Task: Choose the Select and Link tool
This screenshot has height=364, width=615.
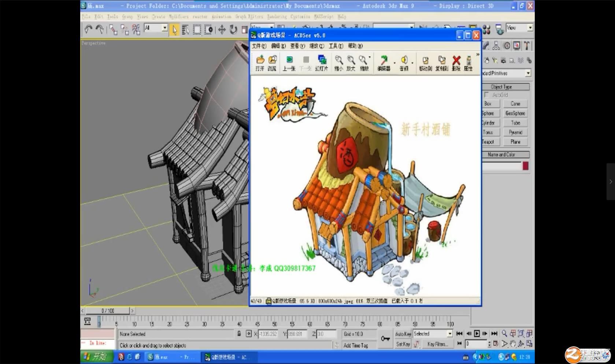Action: click(x=113, y=30)
